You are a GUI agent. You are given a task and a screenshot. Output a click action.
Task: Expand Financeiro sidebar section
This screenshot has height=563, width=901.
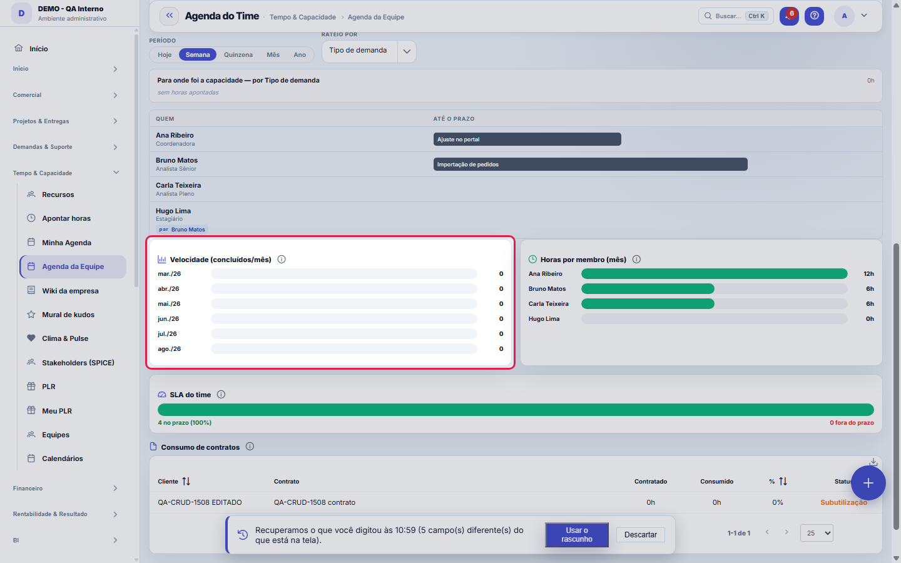coord(66,489)
